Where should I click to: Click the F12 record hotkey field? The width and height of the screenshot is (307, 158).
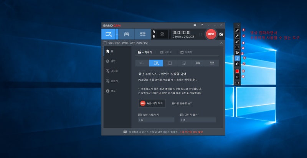156,120
